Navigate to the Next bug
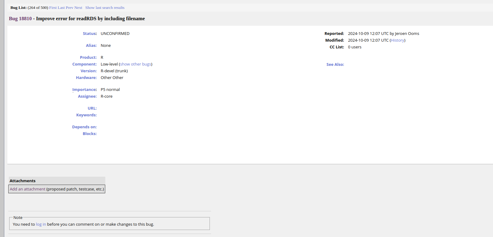The width and height of the screenshot is (493, 237). 78,8
